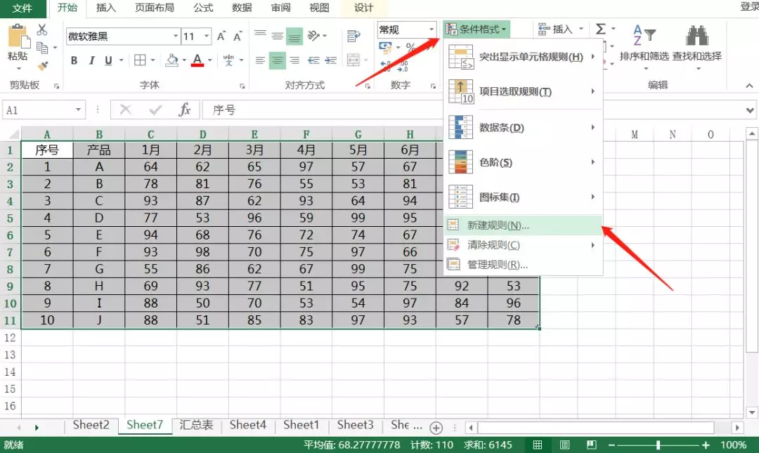Expand the Name Box dropdown arrow
This screenshot has width=759, height=453.
78,110
